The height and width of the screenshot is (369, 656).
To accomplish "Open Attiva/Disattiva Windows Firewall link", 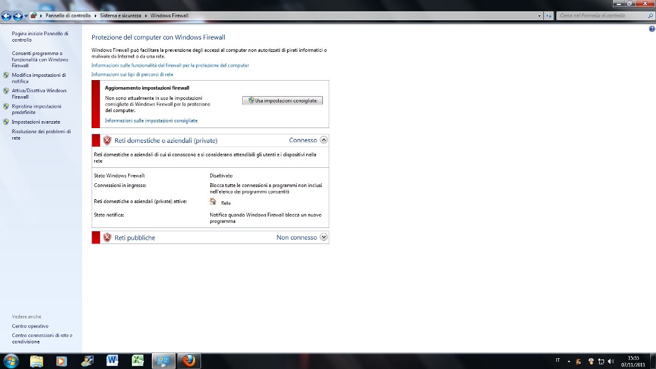I will pyautogui.click(x=38, y=94).
